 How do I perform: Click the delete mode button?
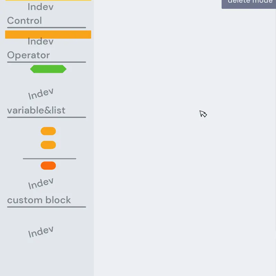click(248, 3)
